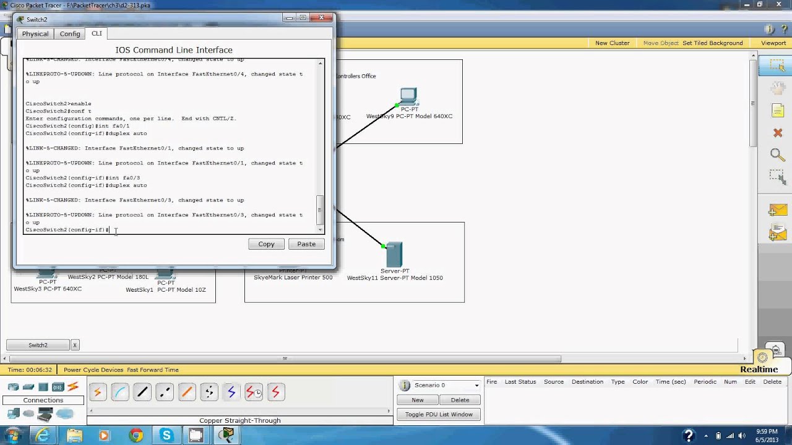
Task: Select the Multiuser Connection category
Action: coord(64,413)
